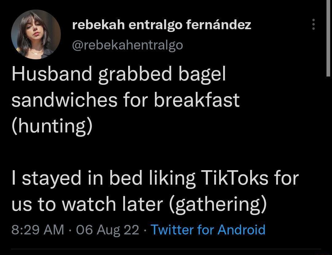The image size is (332, 255).
Task: Open the @rebekahentralgo profile handle
Action: click(x=128, y=45)
